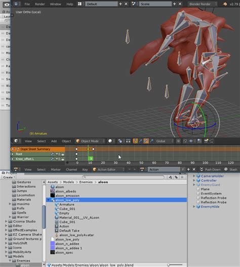Enable the scale manipulator icon
240x267 pixels.
[x=151, y=141]
